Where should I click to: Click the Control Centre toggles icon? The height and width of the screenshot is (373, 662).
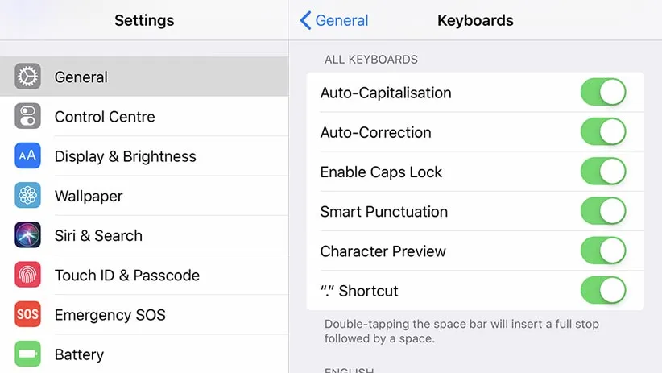click(27, 116)
